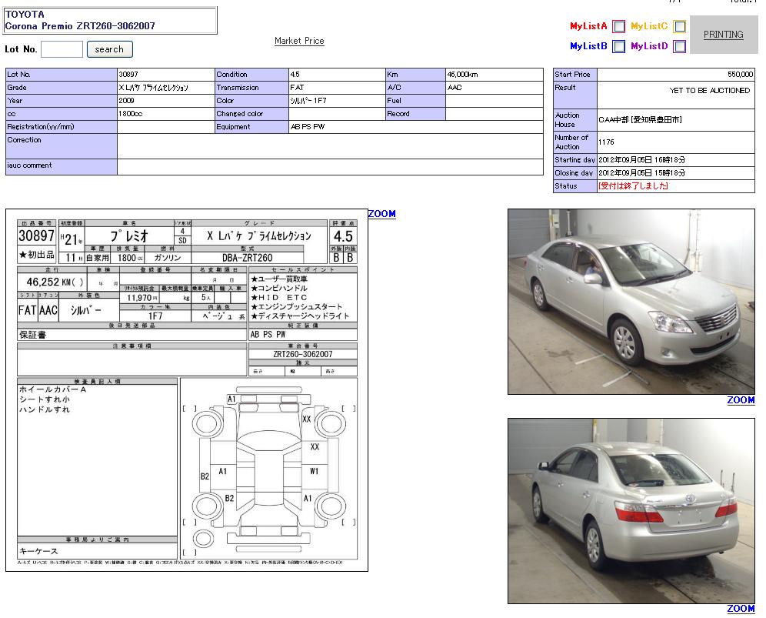This screenshot has width=766, height=618.
Task: Check the MyListC box
Action: click(x=679, y=27)
